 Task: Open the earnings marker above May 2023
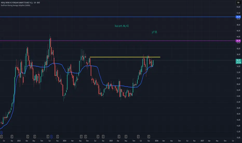35,136
